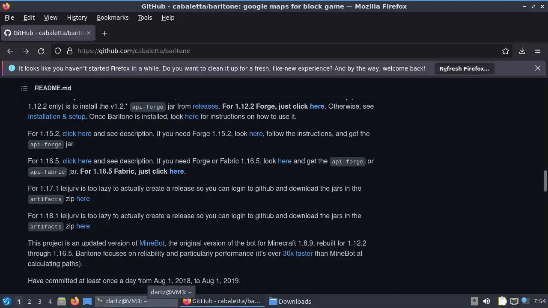
Task: Open the '30x faster' link
Action: [298, 253]
